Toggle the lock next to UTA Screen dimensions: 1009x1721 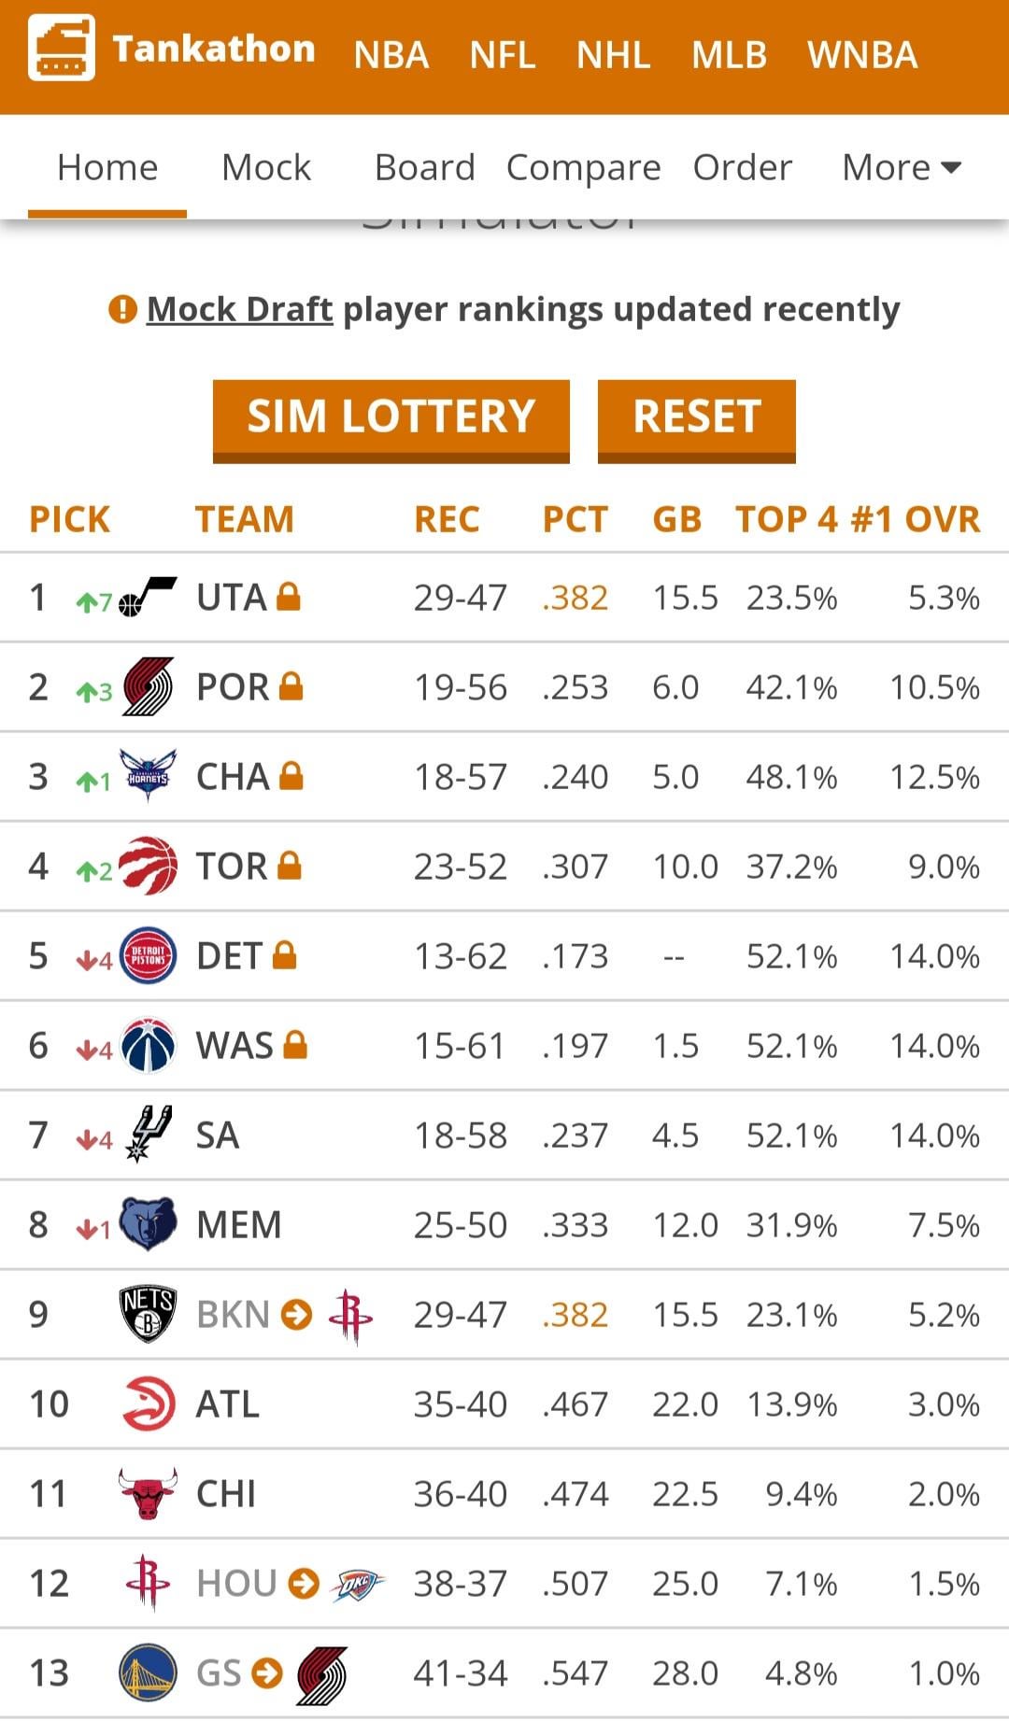289,597
